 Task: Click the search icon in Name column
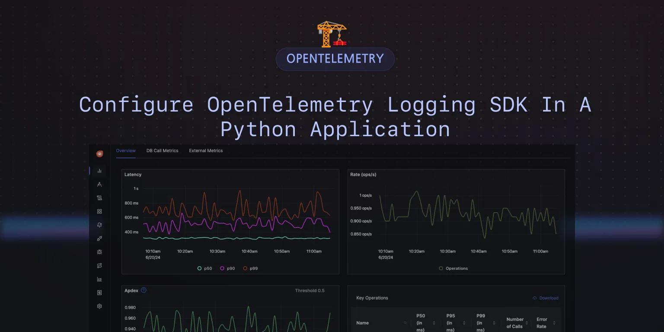(x=405, y=323)
